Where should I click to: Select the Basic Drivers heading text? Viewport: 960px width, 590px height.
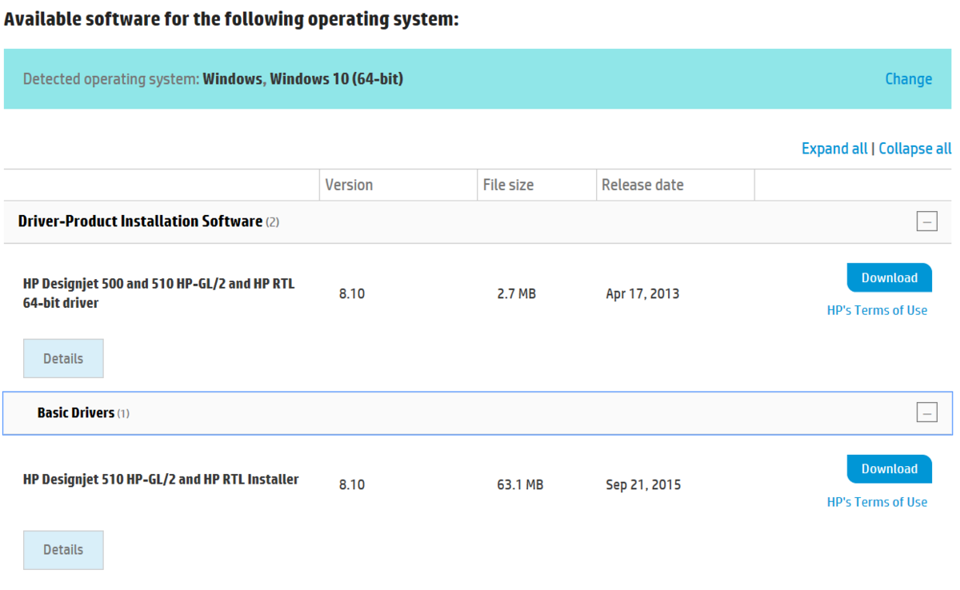click(x=76, y=413)
